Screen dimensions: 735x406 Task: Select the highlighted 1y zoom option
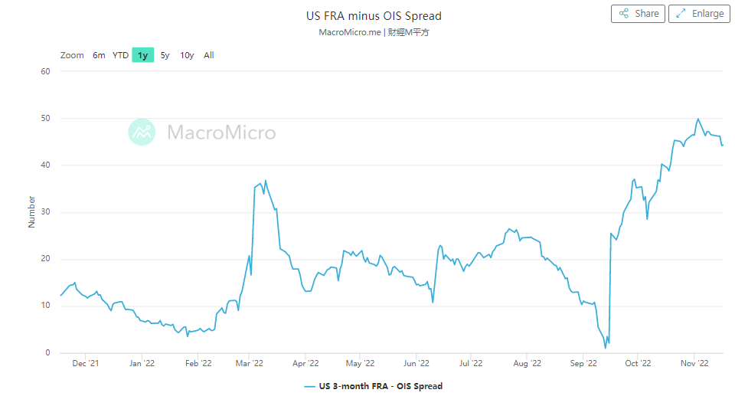click(x=142, y=55)
